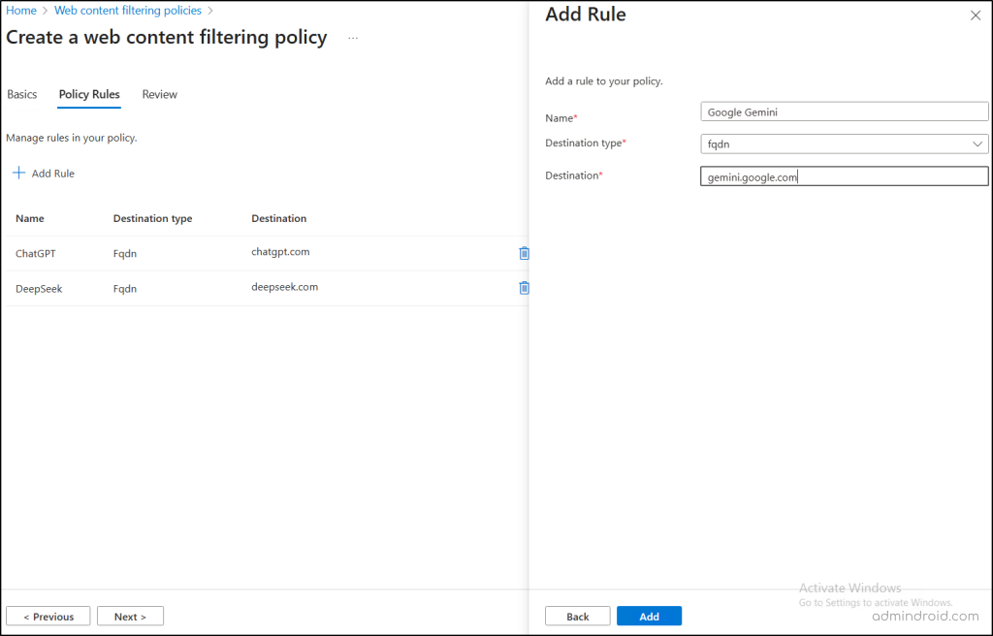Click the plus icon beside Add Rule
The width and height of the screenshot is (993, 636).
pos(18,174)
